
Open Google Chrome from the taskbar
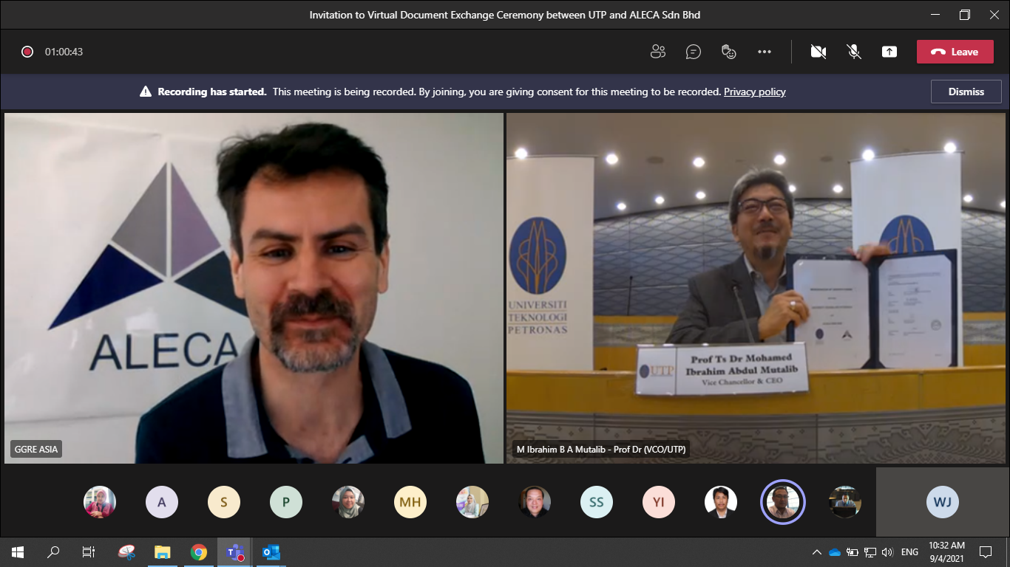198,552
